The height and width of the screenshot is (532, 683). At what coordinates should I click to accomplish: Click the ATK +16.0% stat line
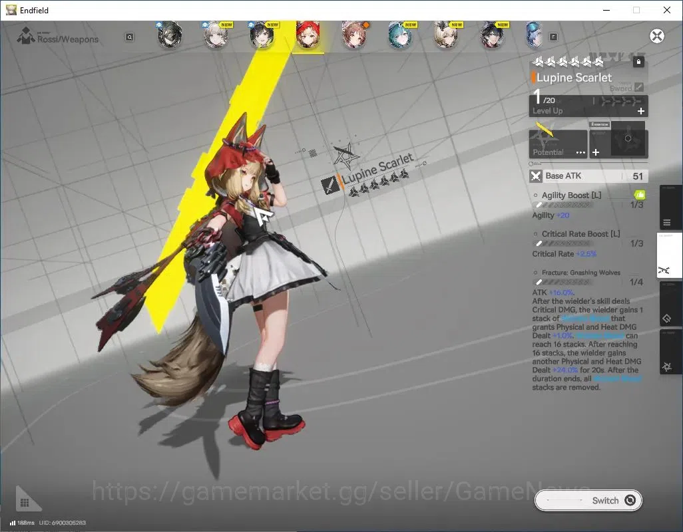click(553, 293)
